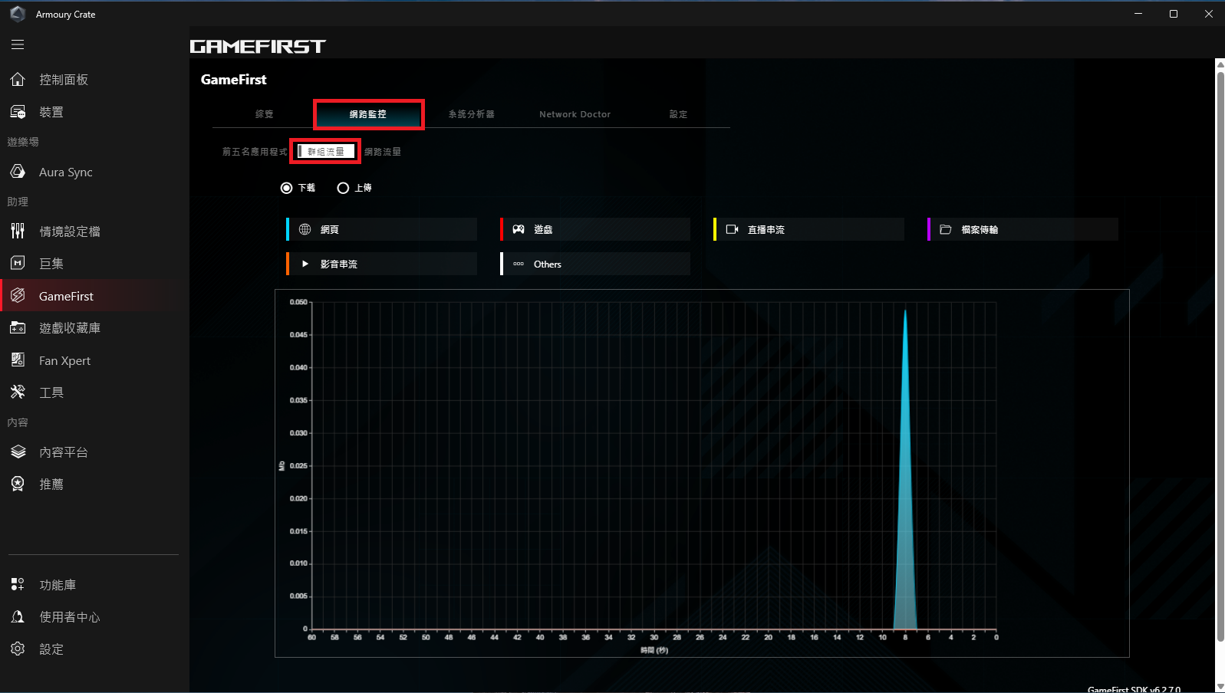Viewport: 1225px width, 693px height.
Task: Click the Others dots icon
Action: (x=519, y=264)
